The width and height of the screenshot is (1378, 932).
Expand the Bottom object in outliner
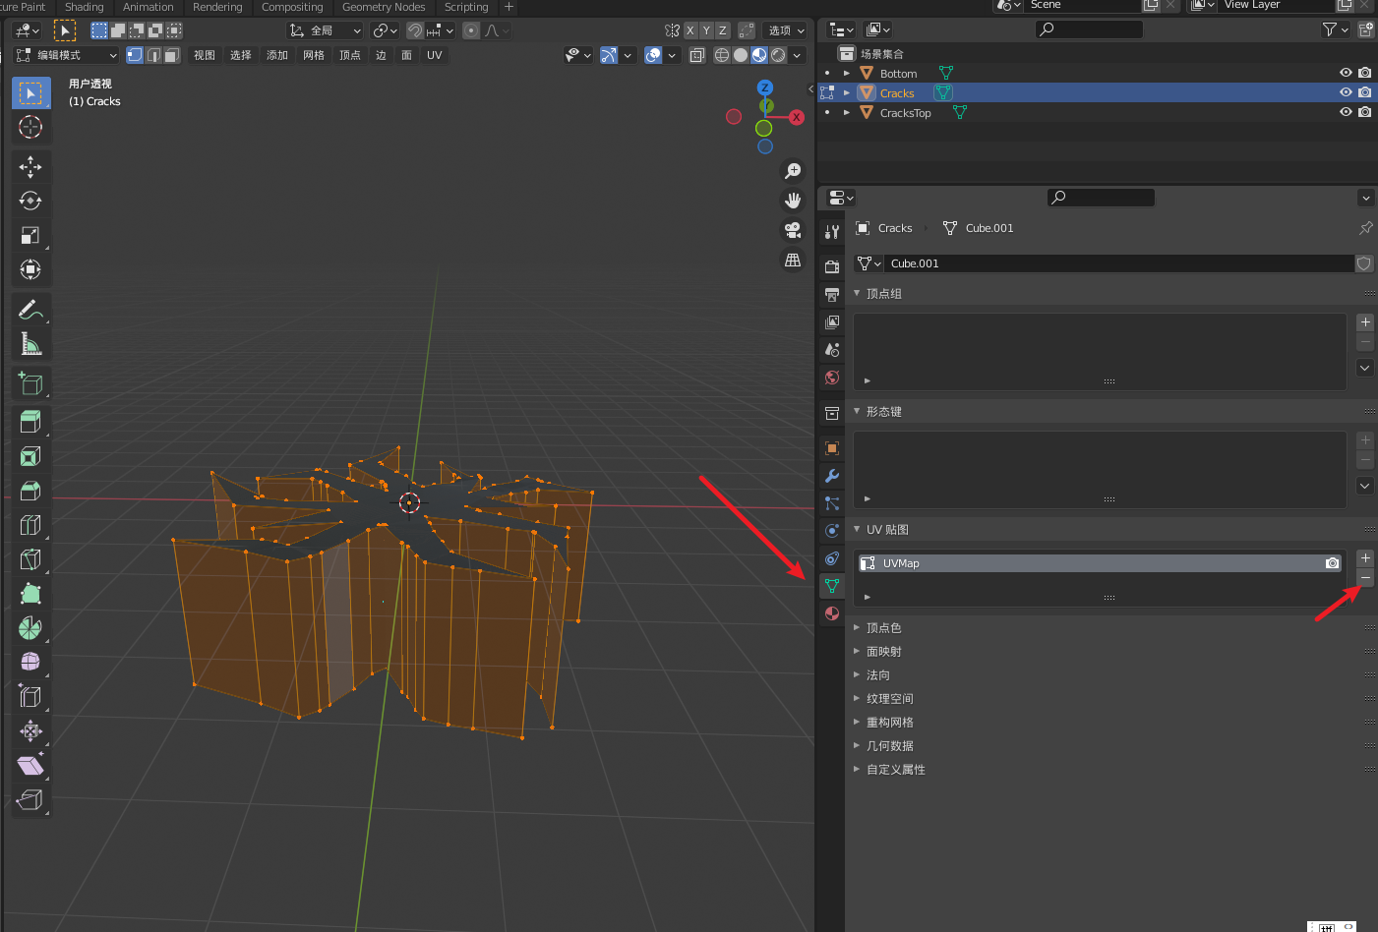847,73
